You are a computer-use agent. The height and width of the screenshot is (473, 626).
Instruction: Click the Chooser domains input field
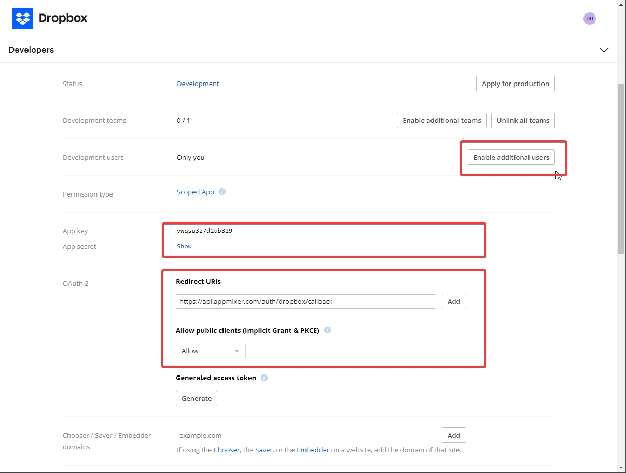(305, 435)
